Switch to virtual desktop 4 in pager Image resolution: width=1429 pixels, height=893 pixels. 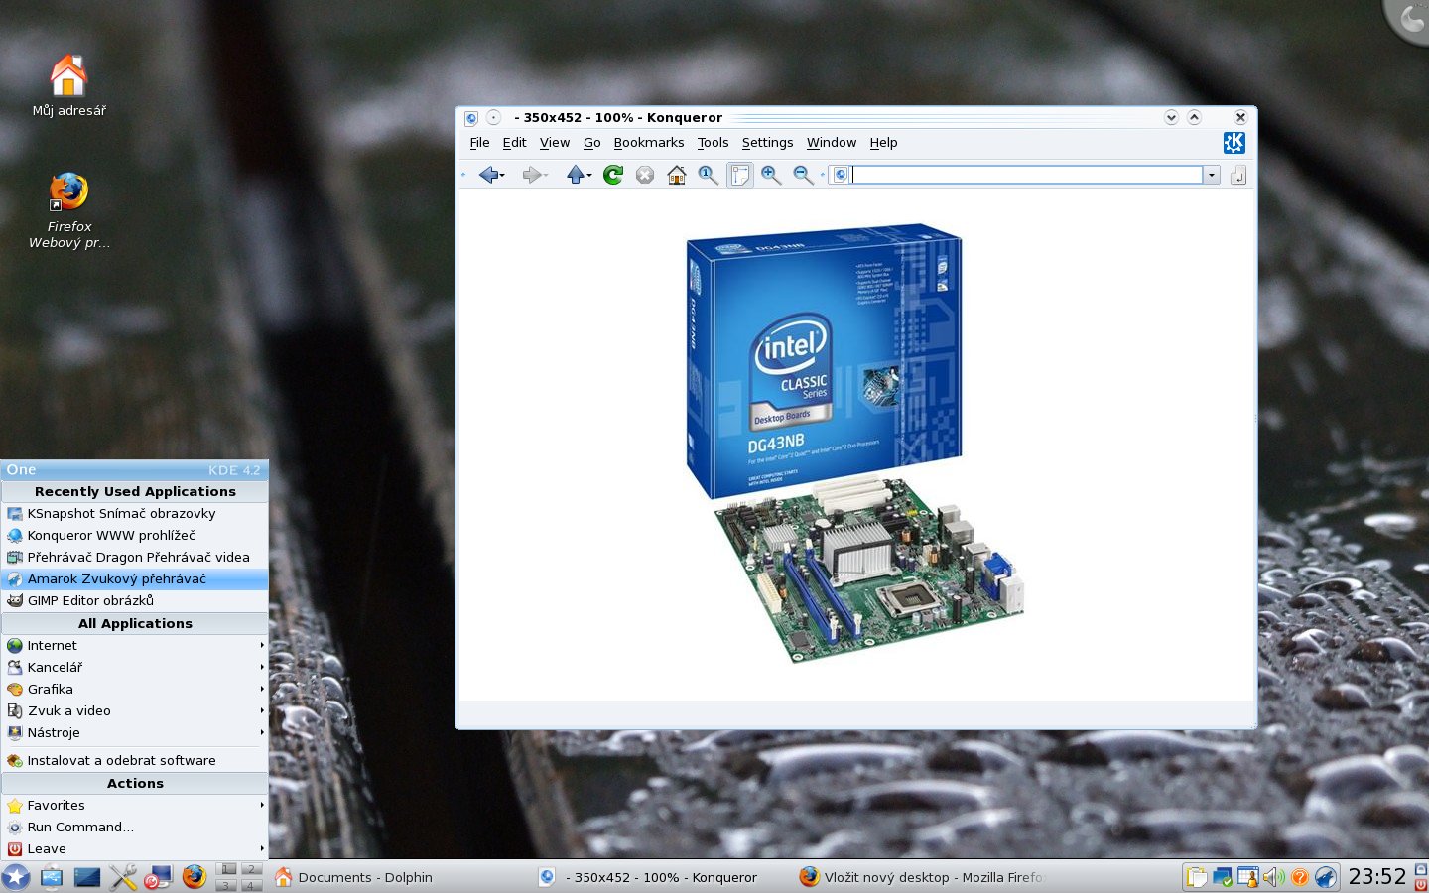[252, 885]
